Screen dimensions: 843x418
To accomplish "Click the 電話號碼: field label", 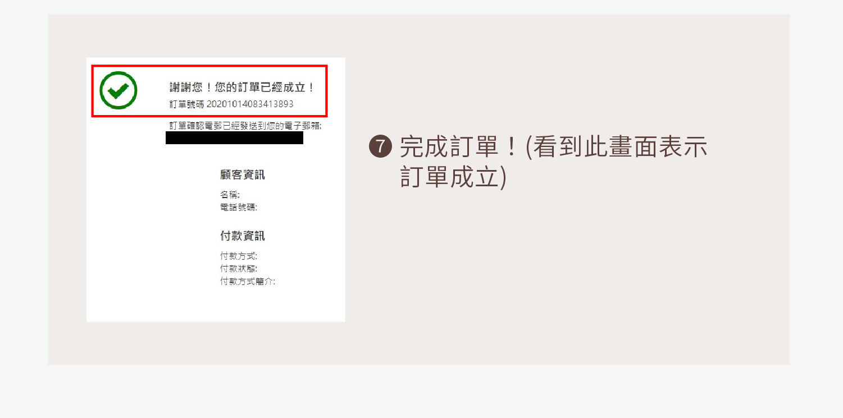I will click(239, 208).
